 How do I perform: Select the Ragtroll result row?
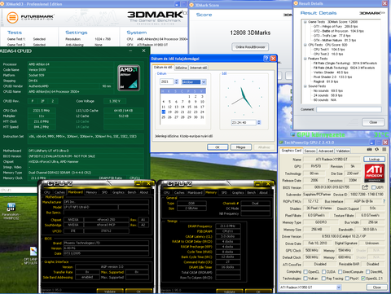click(326, 81)
